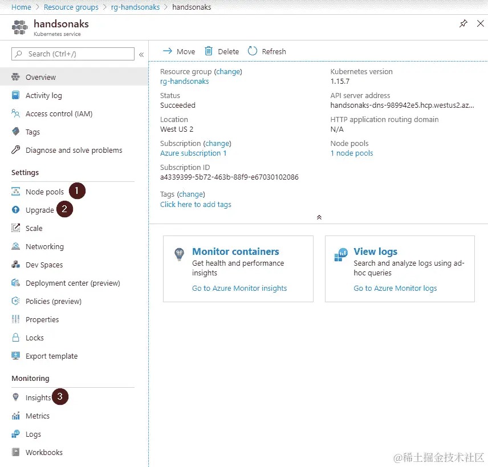Select Move on the toolbar
488x467 pixels.
click(x=178, y=51)
